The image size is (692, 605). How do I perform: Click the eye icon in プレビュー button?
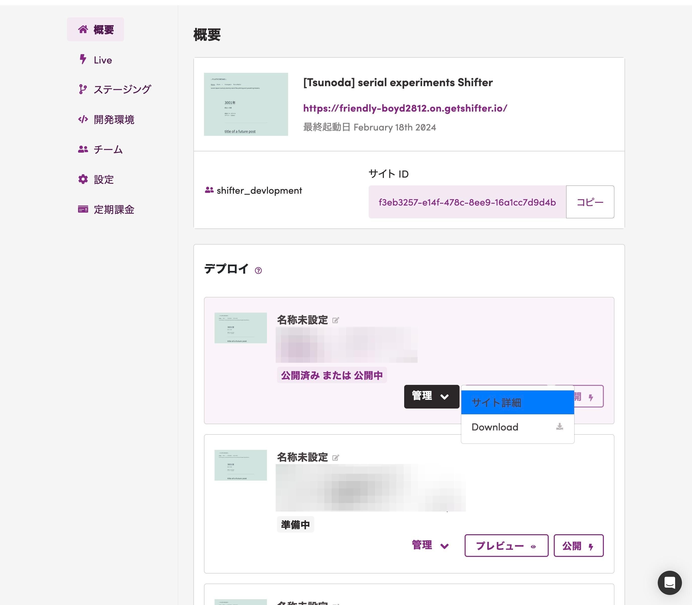pos(533,547)
